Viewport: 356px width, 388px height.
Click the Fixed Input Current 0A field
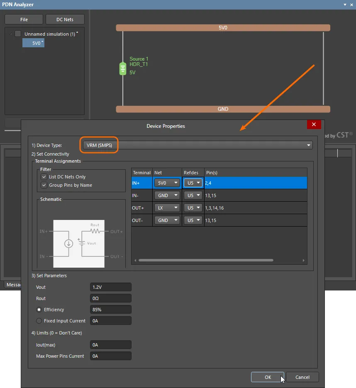(x=111, y=321)
